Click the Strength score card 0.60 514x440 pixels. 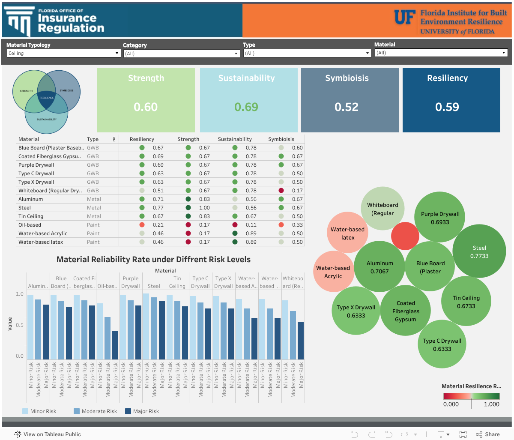[x=146, y=100]
